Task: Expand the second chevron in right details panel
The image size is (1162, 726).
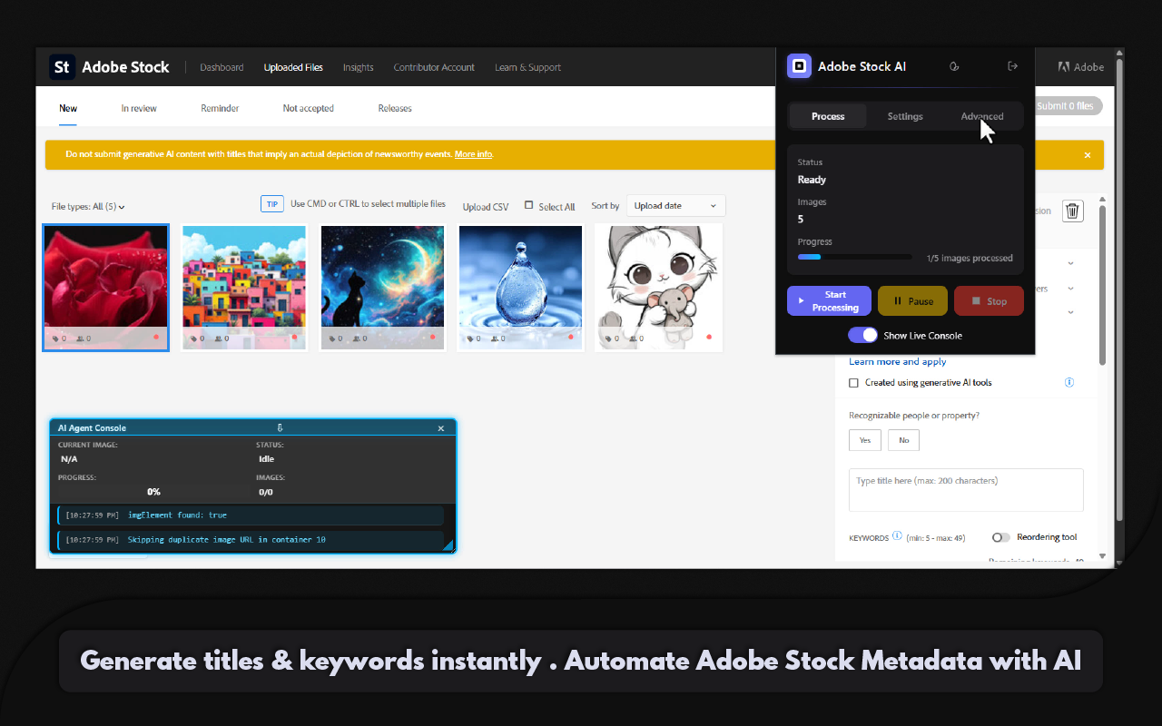Action: [1070, 288]
